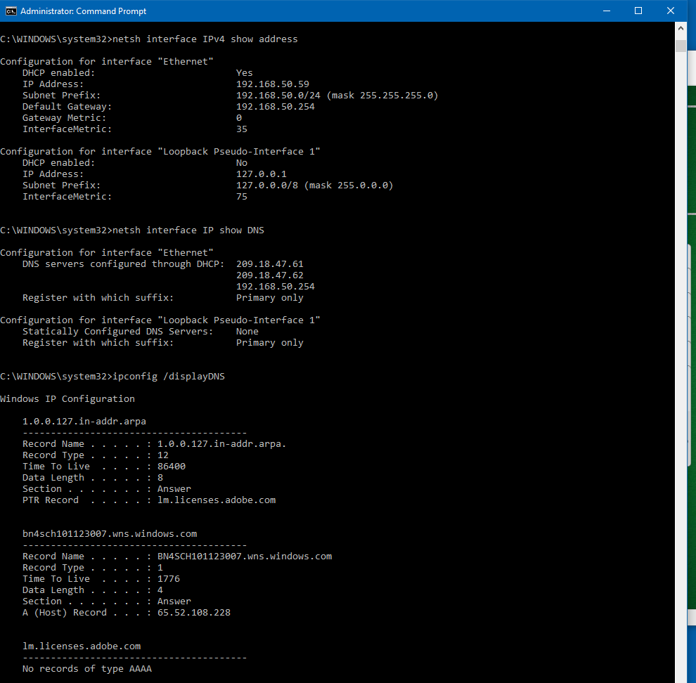The image size is (696, 683).
Task: Click the 'Administrator: Command Prompt' title bar text
Action: (x=83, y=11)
